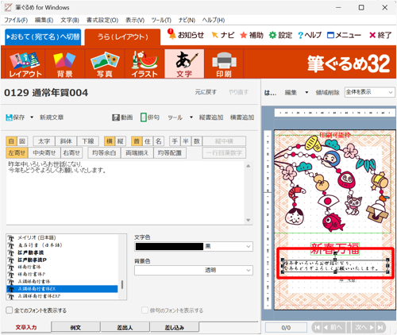Screen dimensions: 397x335
Task: Click the font list scrollbar thumb
Action: [122, 285]
